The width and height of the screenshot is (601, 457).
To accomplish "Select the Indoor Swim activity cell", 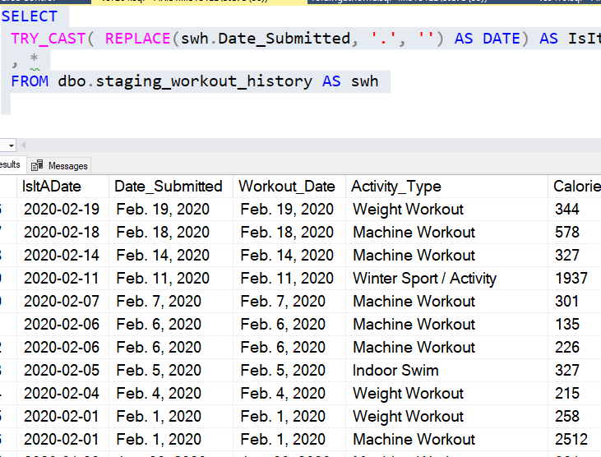I will pyautogui.click(x=395, y=371).
